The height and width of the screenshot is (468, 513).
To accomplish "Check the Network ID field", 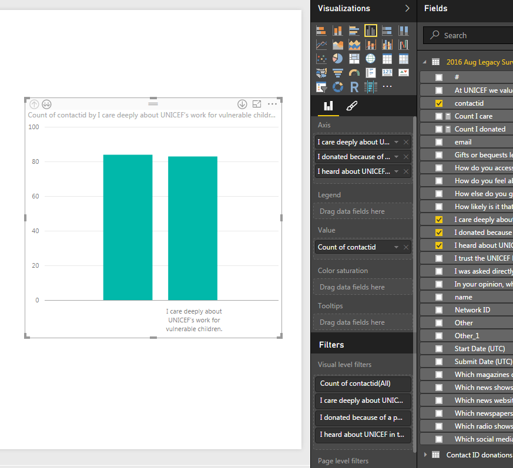I will [439, 310].
